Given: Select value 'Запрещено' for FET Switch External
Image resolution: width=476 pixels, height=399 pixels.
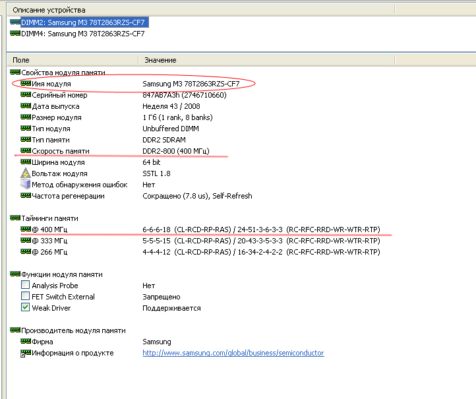Looking at the screenshot, I should (x=162, y=297).
